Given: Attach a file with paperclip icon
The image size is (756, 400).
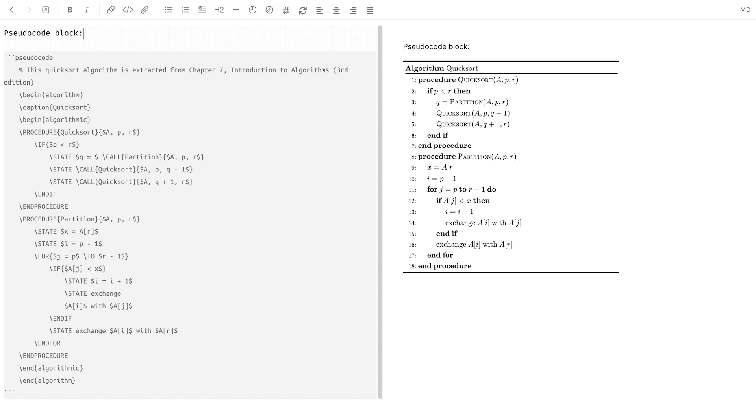Looking at the screenshot, I should coord(145,10).
